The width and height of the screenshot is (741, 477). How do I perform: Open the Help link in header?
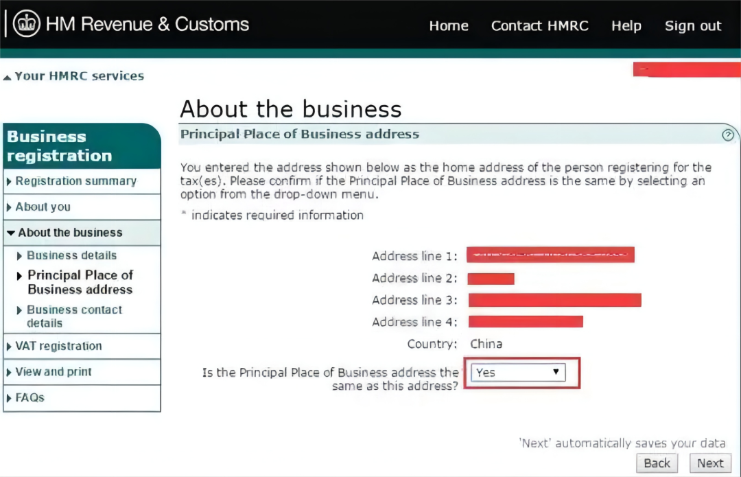click(x=626, y=25)
